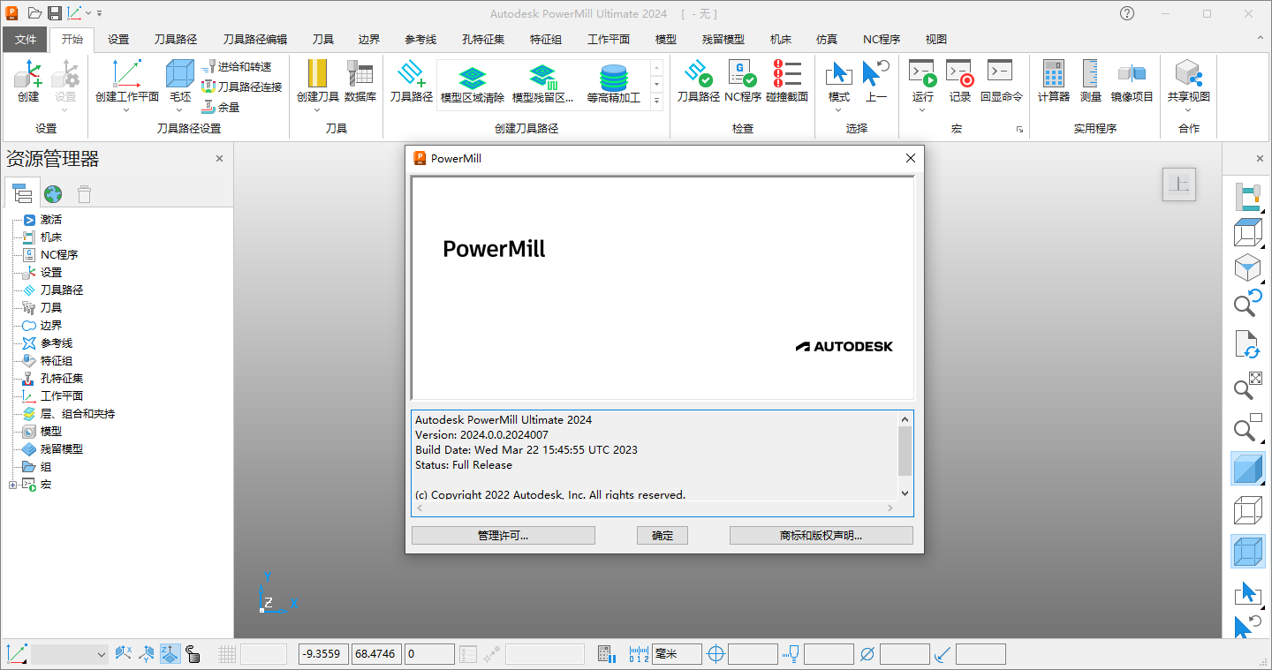Viewport: 1272px width, 670px height.
Task: Click the X coordinate input field
Action: 322,654
